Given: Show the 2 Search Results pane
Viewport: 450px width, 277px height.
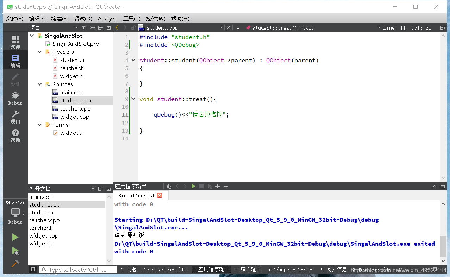Looking at the screenshot, I should [164, 269].
